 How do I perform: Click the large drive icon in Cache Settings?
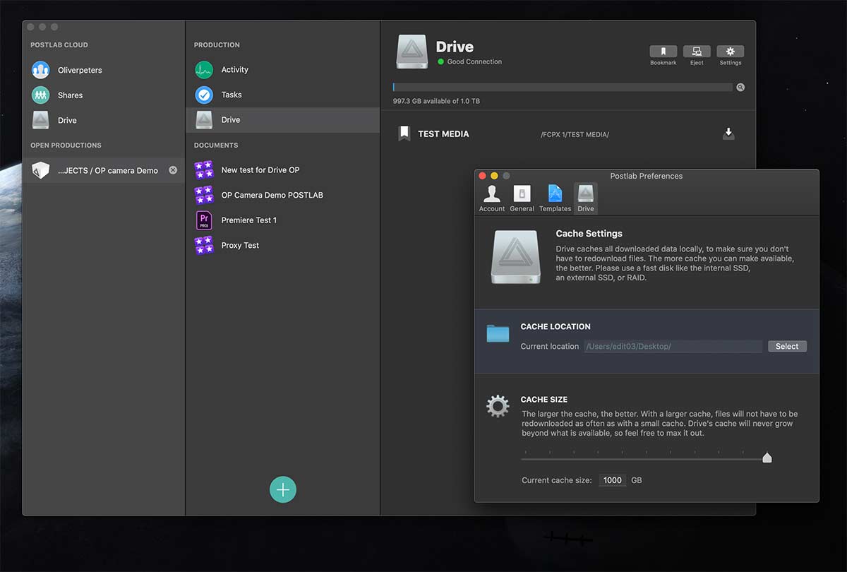click(516, 257)
